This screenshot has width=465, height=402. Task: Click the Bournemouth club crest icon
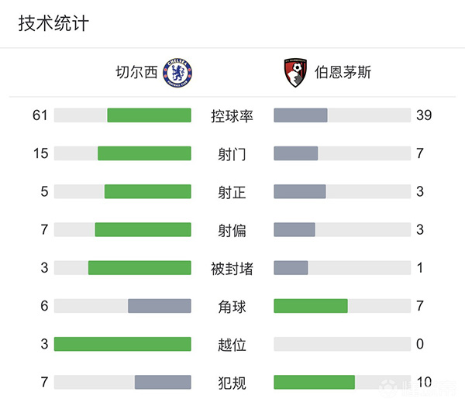click(x=292, y=72)
